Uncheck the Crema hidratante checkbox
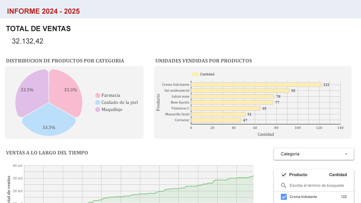Image resolution: width=361 pixels, height=203 pixels. 284,197
